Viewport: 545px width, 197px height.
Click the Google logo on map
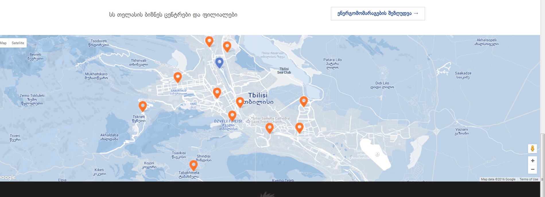point(8,177)
